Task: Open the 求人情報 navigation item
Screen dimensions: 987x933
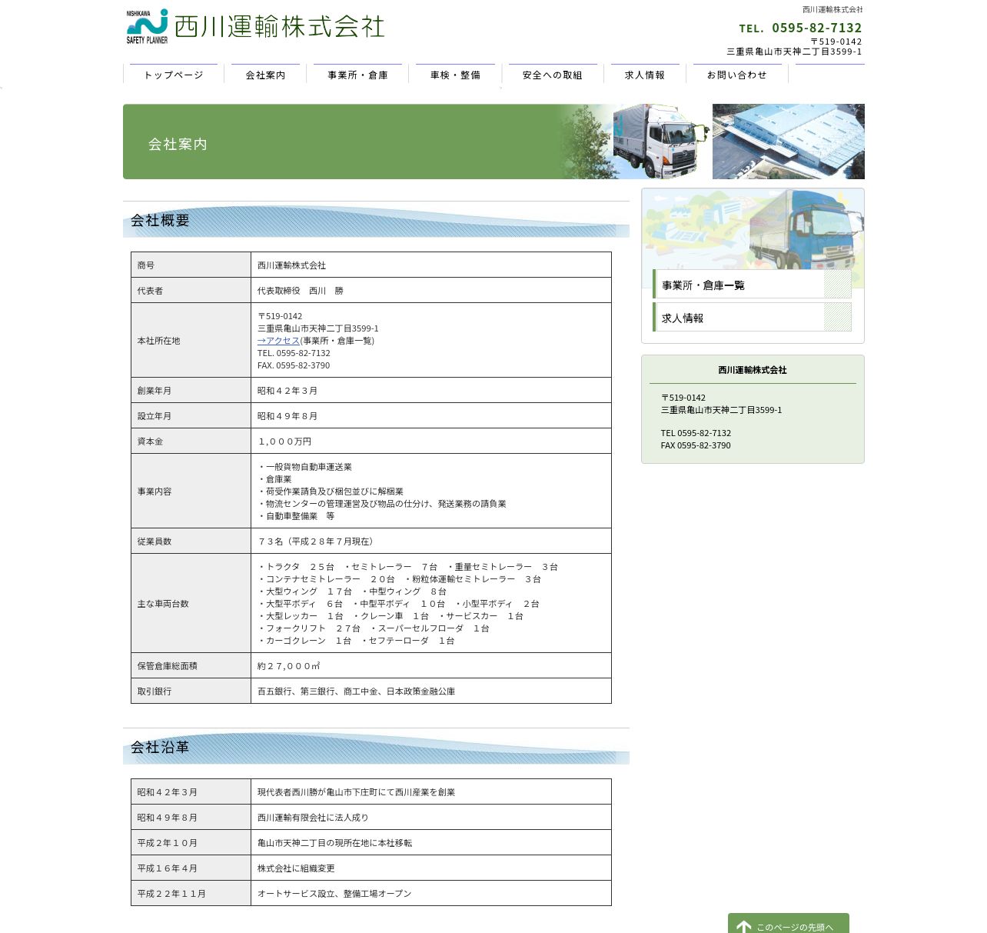Action: point(644,75)
